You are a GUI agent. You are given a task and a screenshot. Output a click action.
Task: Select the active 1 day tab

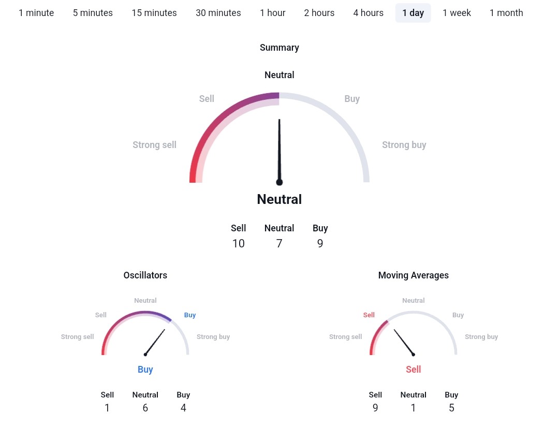click(413, 13)
